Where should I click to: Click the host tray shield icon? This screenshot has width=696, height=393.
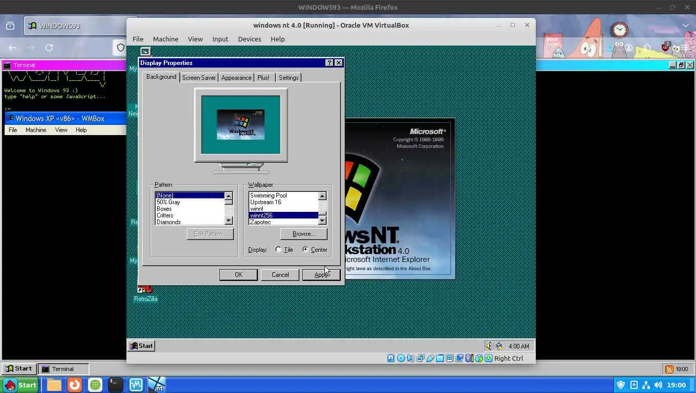click(621, 385)
